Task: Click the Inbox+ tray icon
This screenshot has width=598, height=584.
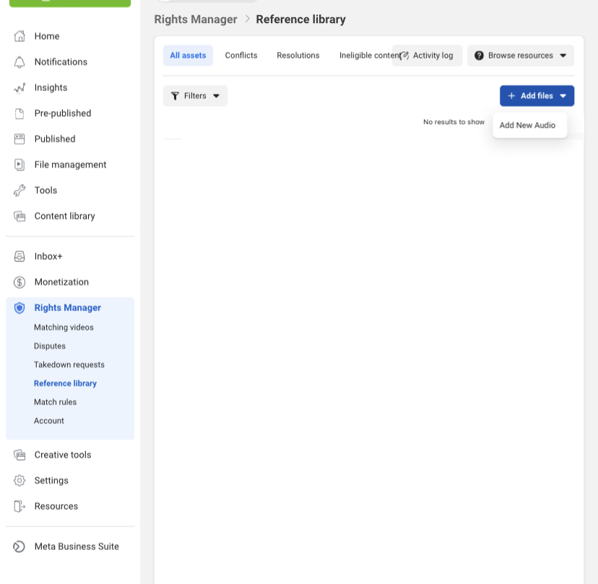Action: [19, 256]
